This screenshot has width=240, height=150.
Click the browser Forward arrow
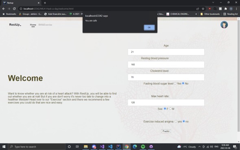(9, 9)
